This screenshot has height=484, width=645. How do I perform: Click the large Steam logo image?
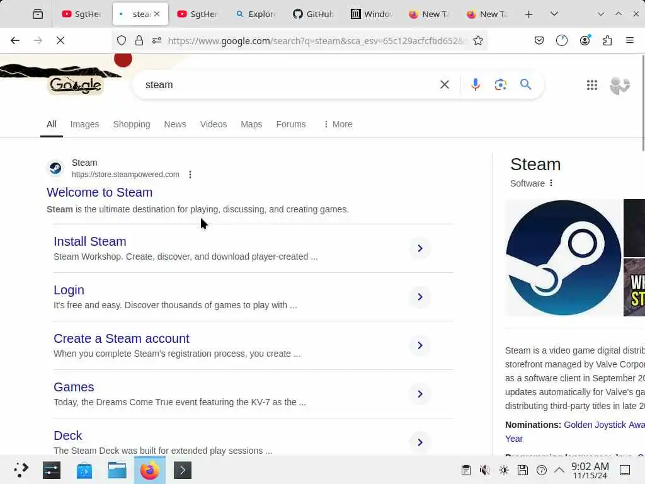564,258
